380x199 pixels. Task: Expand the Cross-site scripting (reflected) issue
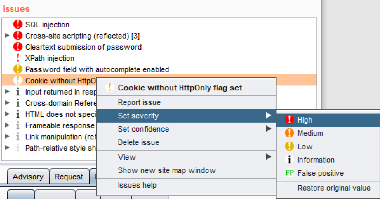[7, 36]
